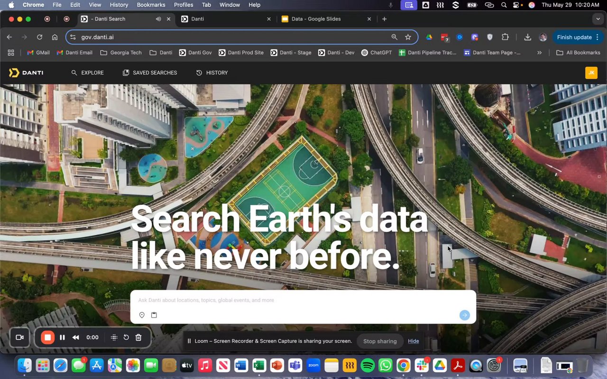Open the Danti Gov bookmark
The image size is (607, 379).
coord(195,53)
